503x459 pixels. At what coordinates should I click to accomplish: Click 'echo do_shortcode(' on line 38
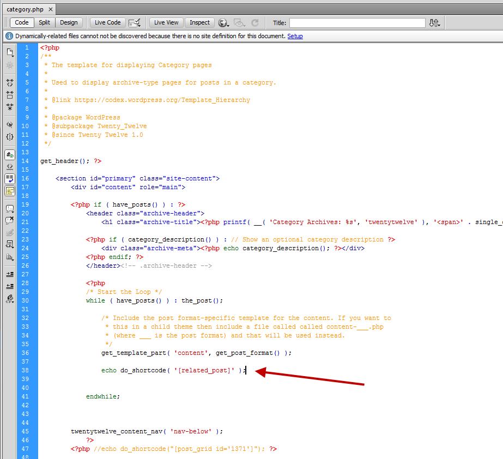tap(135, 370)
